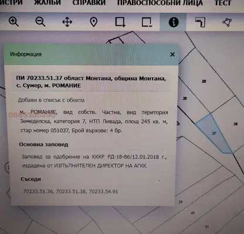This screenshot has height=234, width=244.
Task: Select the subtract rectangle selection tool
Action: [x=147, y=22]
